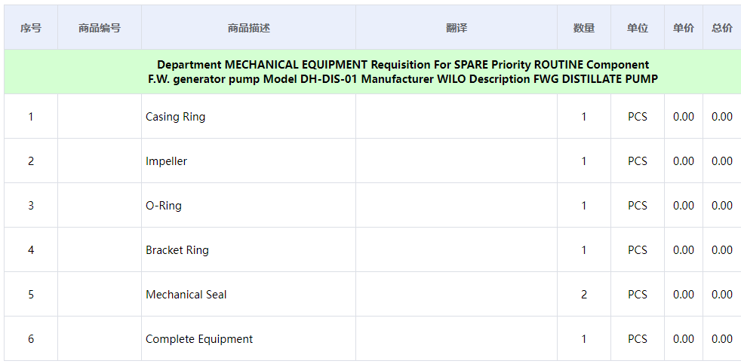This screenshot has height=364, width=741.
Task: Click the 序号 column header
Action: 31,28
